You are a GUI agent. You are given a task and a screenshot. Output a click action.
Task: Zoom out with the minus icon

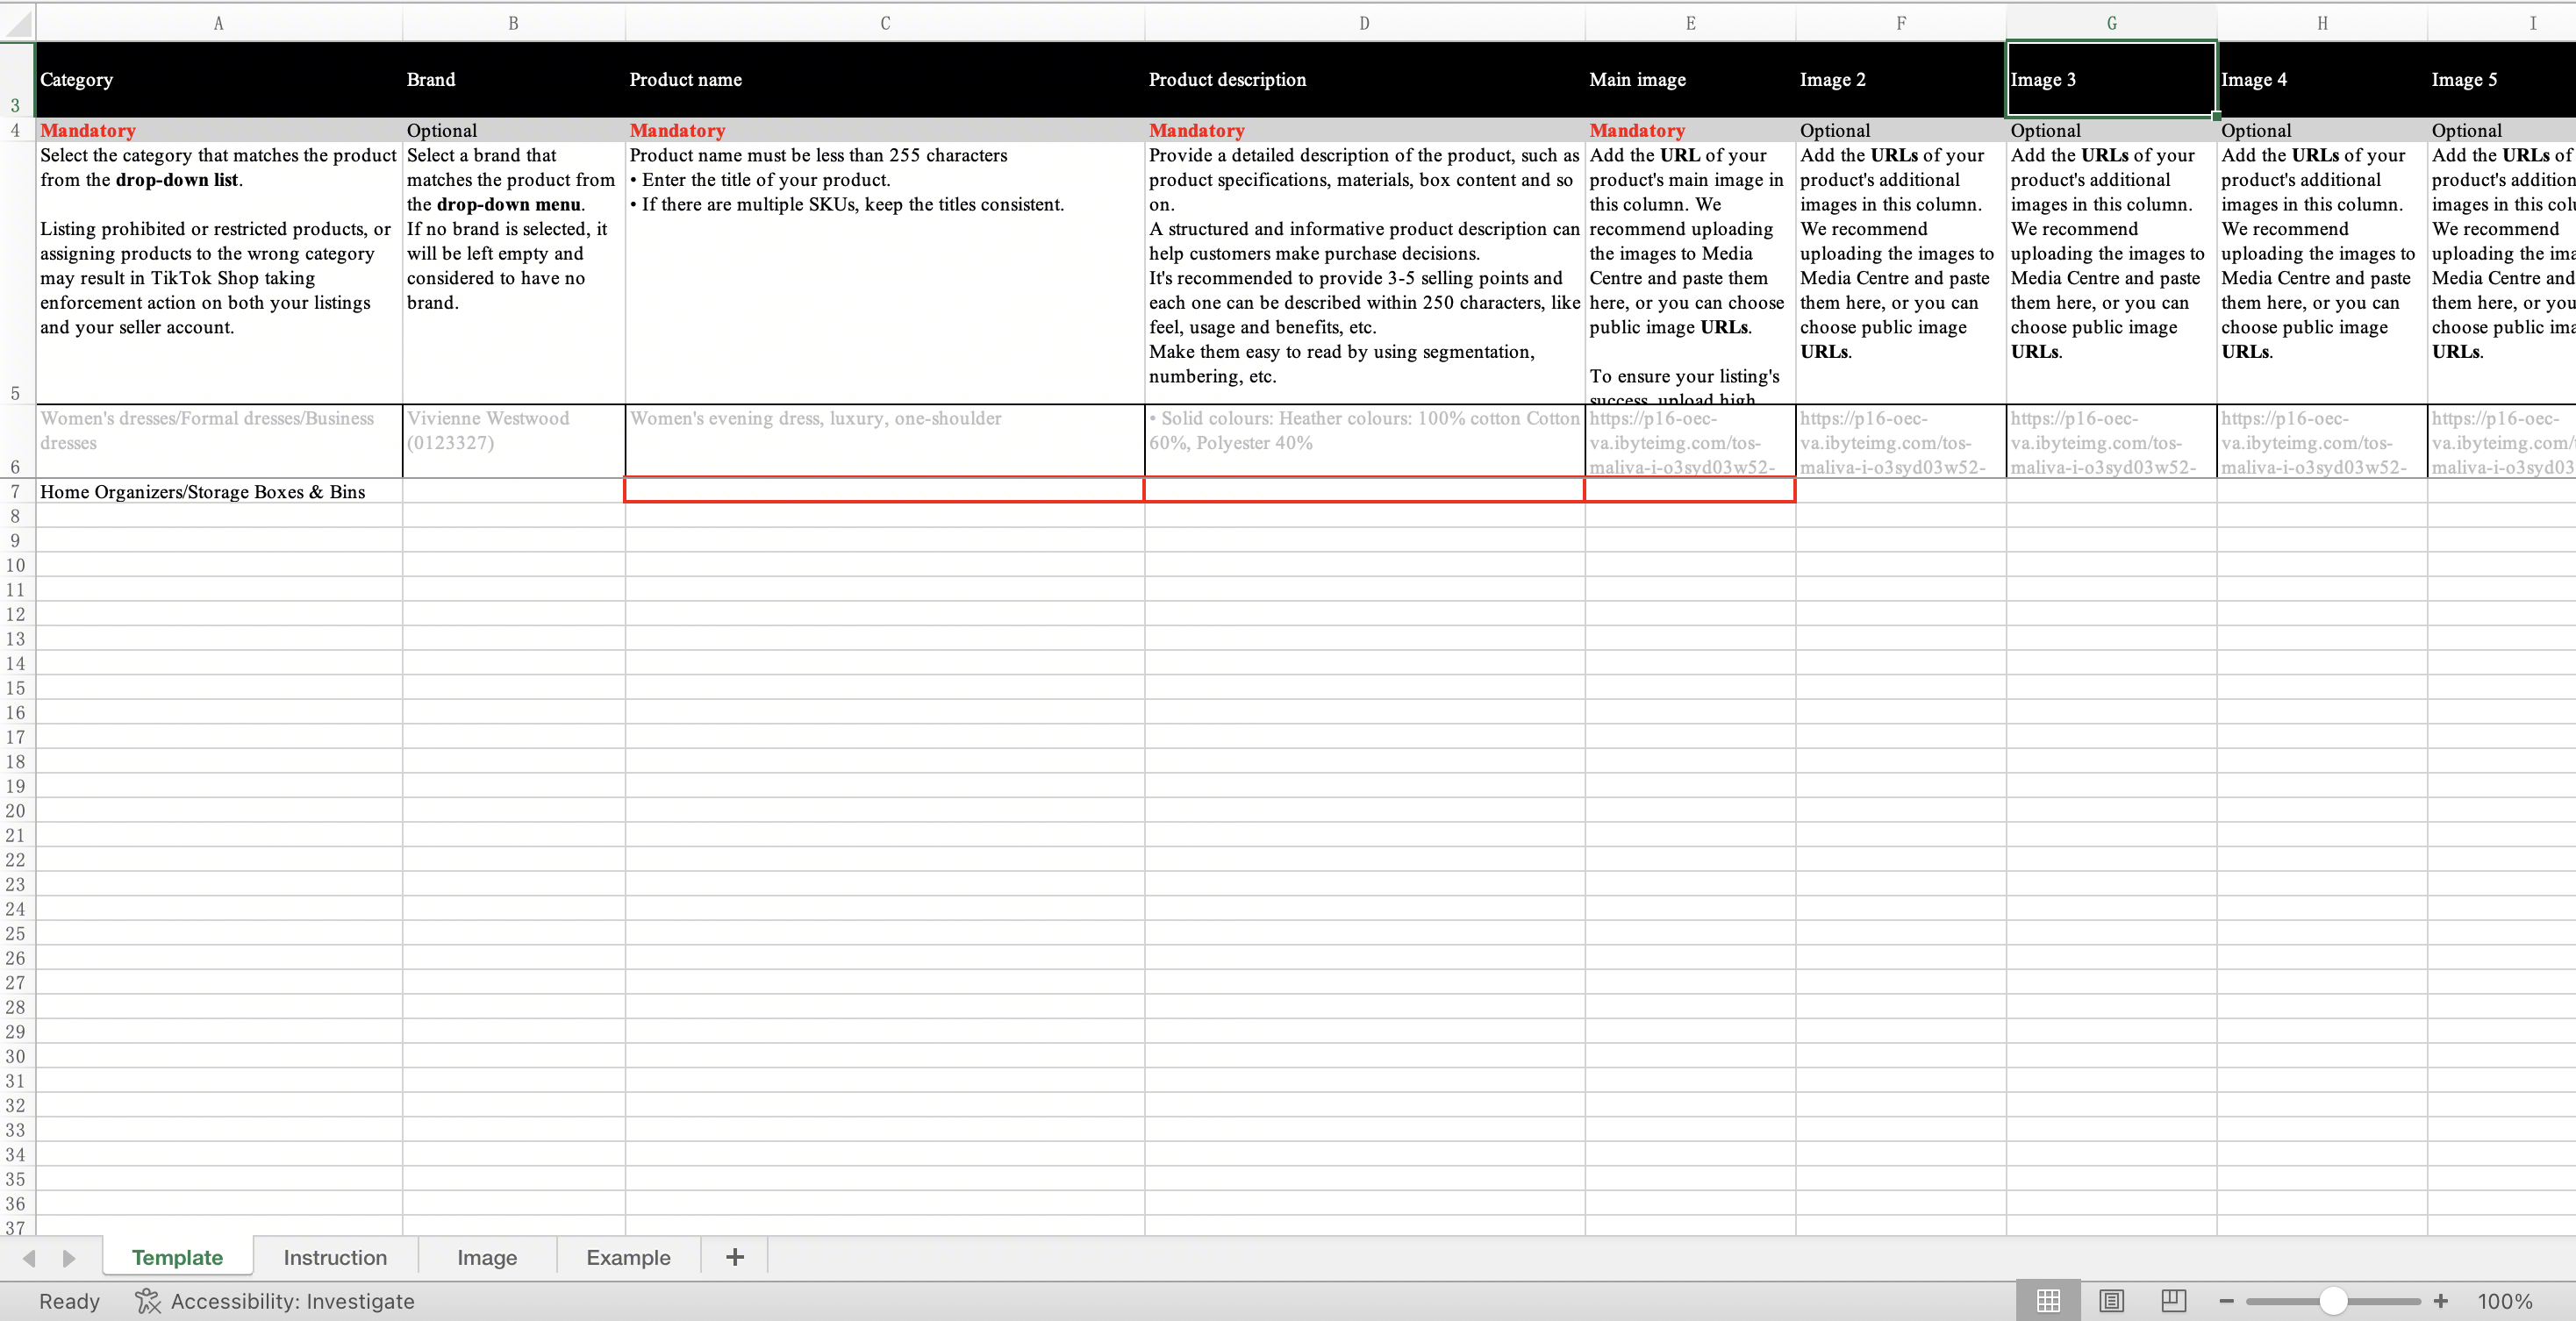pyautogui.click(x=2226, y=1301)
